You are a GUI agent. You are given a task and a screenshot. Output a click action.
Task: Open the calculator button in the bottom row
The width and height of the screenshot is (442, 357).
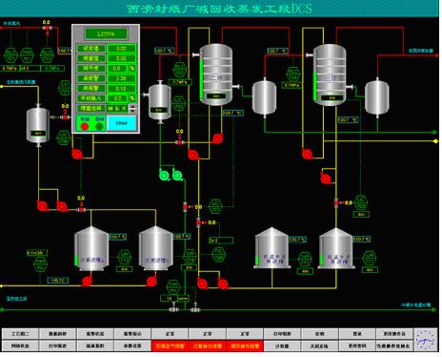coord(282,346)
